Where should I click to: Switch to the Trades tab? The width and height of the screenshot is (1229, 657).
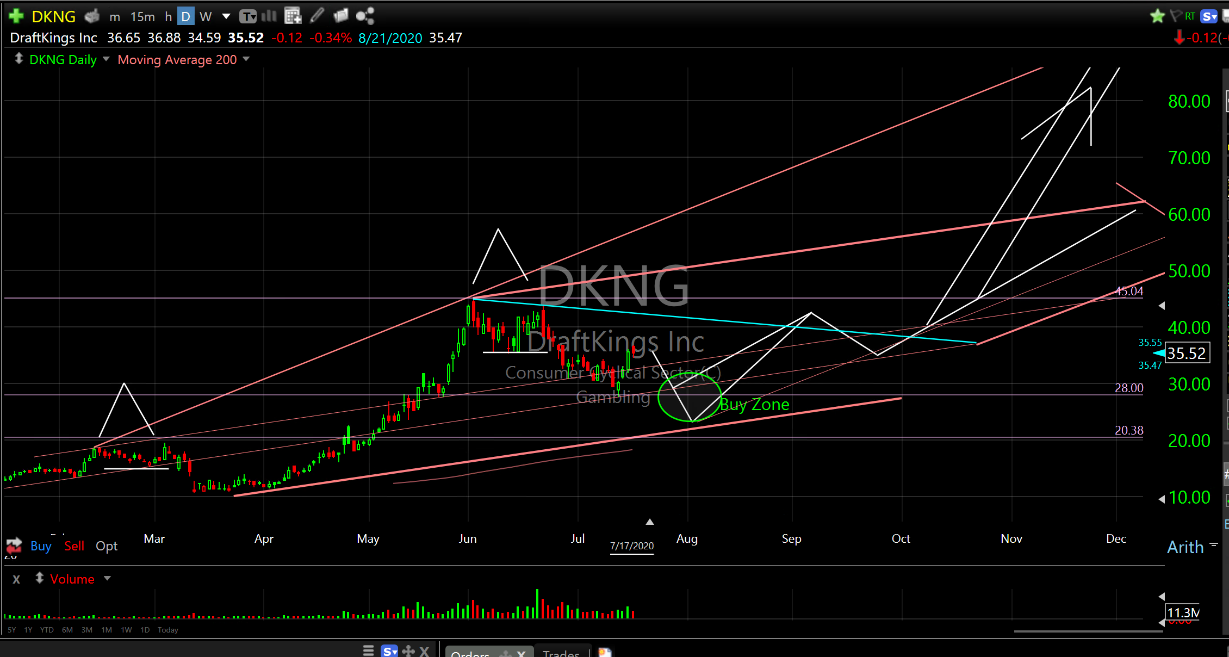tap(561, 653)
